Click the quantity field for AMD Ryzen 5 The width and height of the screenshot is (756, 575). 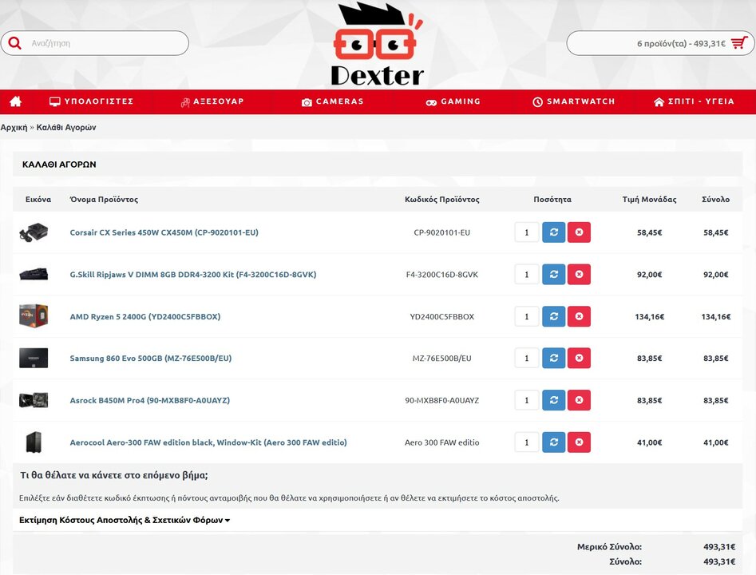pos(527,316)
